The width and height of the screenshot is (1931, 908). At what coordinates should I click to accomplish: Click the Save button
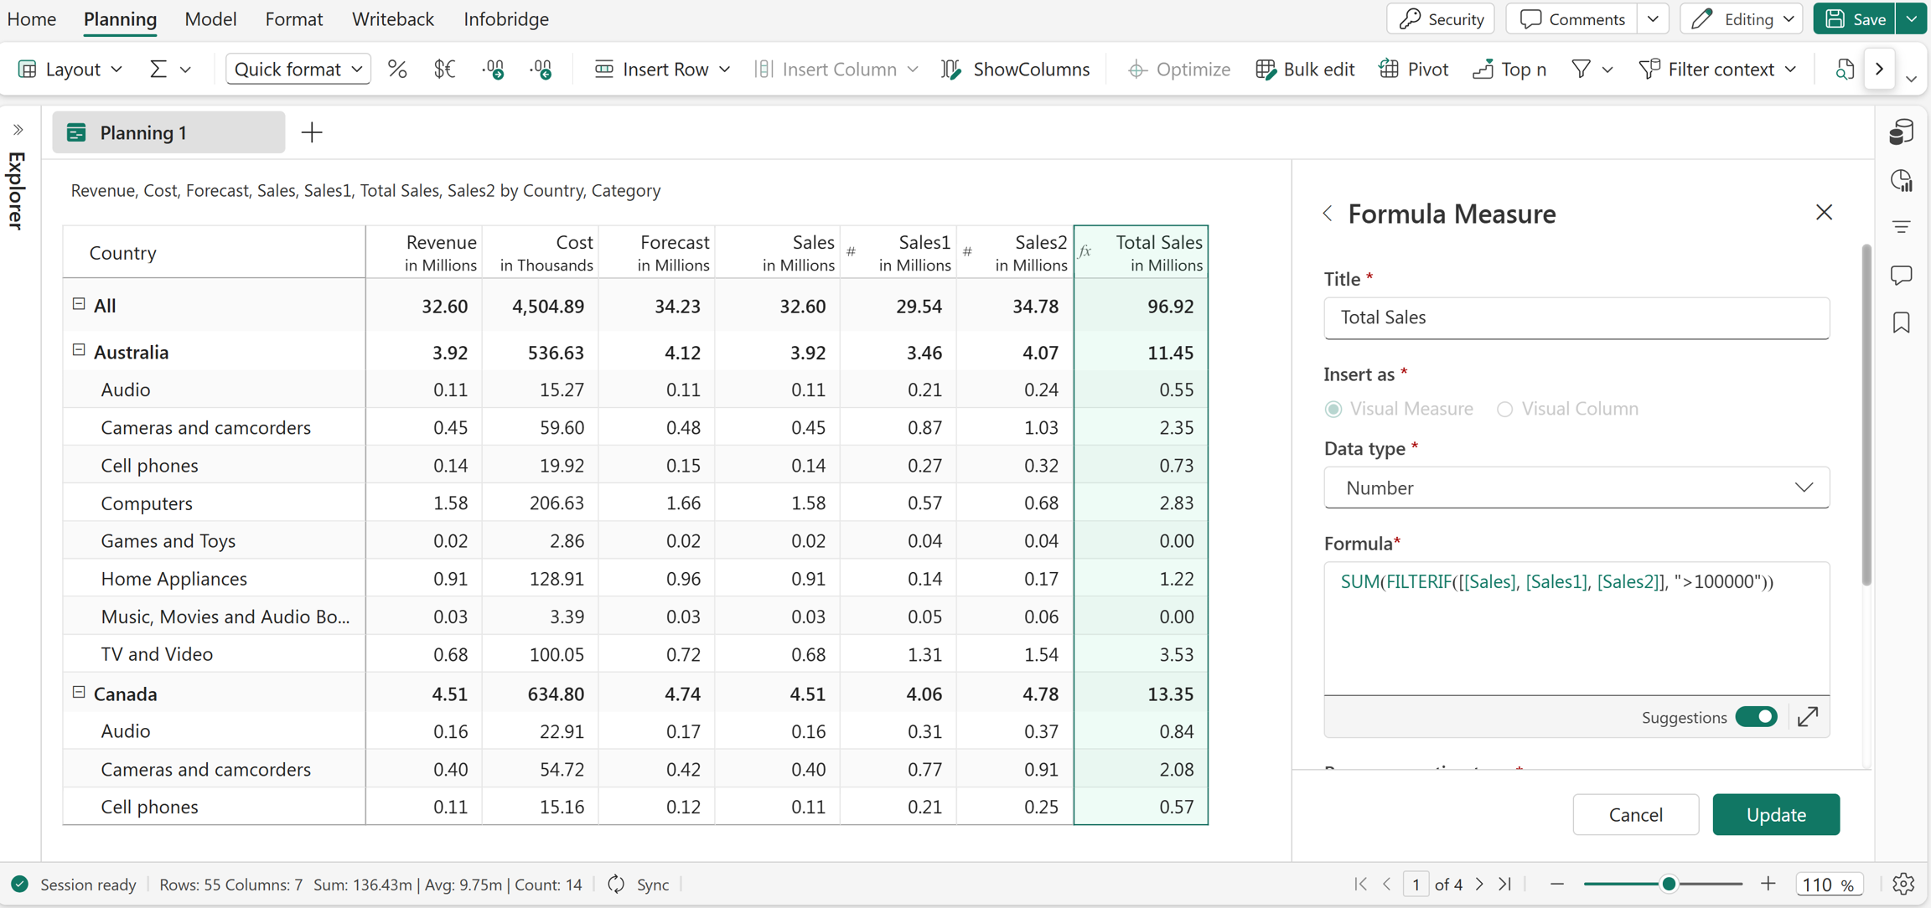click(1854, 18)
